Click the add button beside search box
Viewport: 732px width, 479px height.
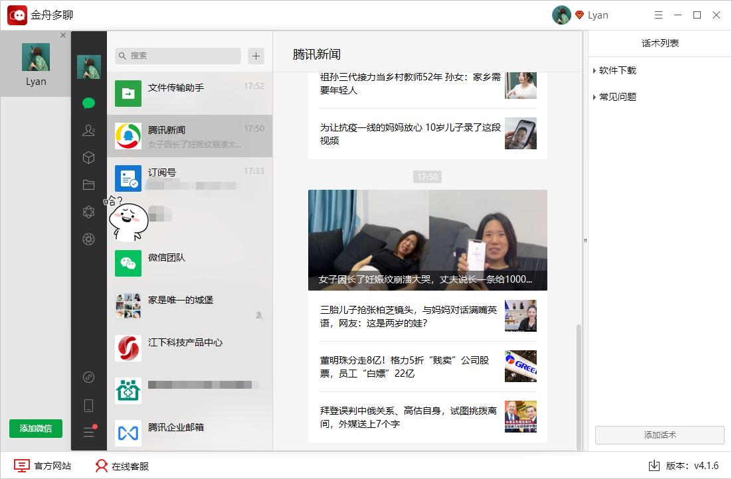point(255,56)
